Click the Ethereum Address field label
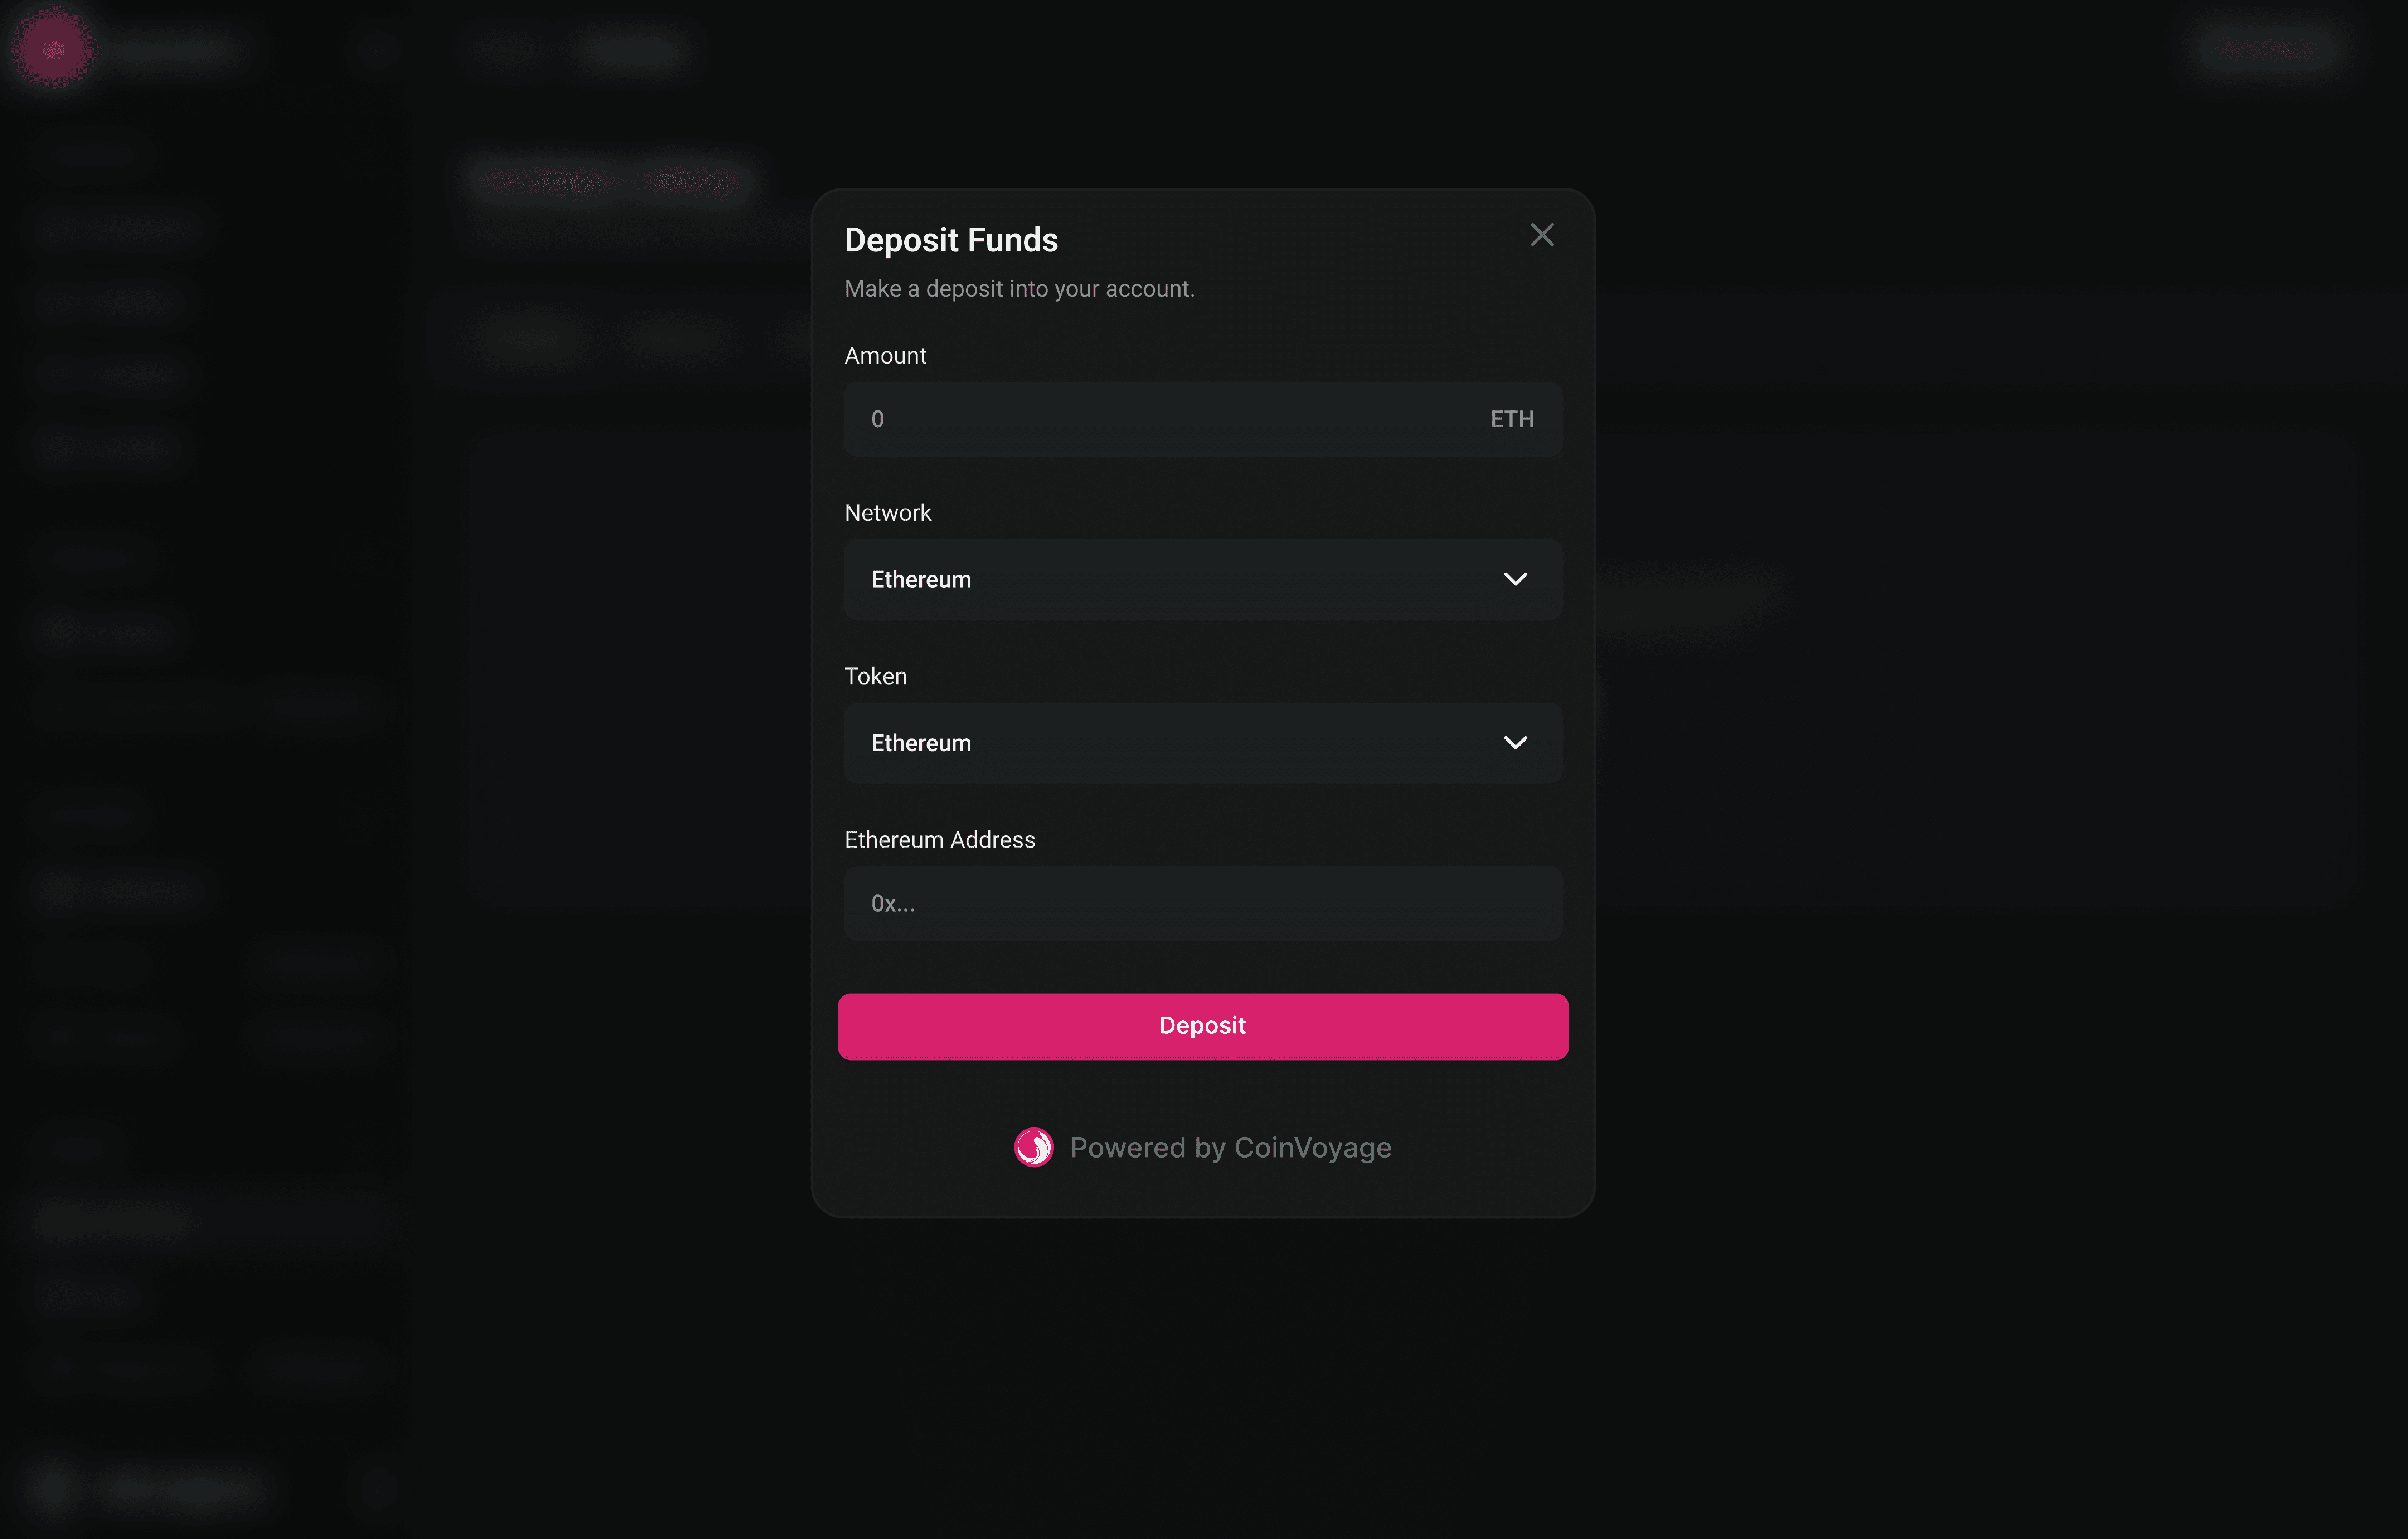 coord(940,840)
